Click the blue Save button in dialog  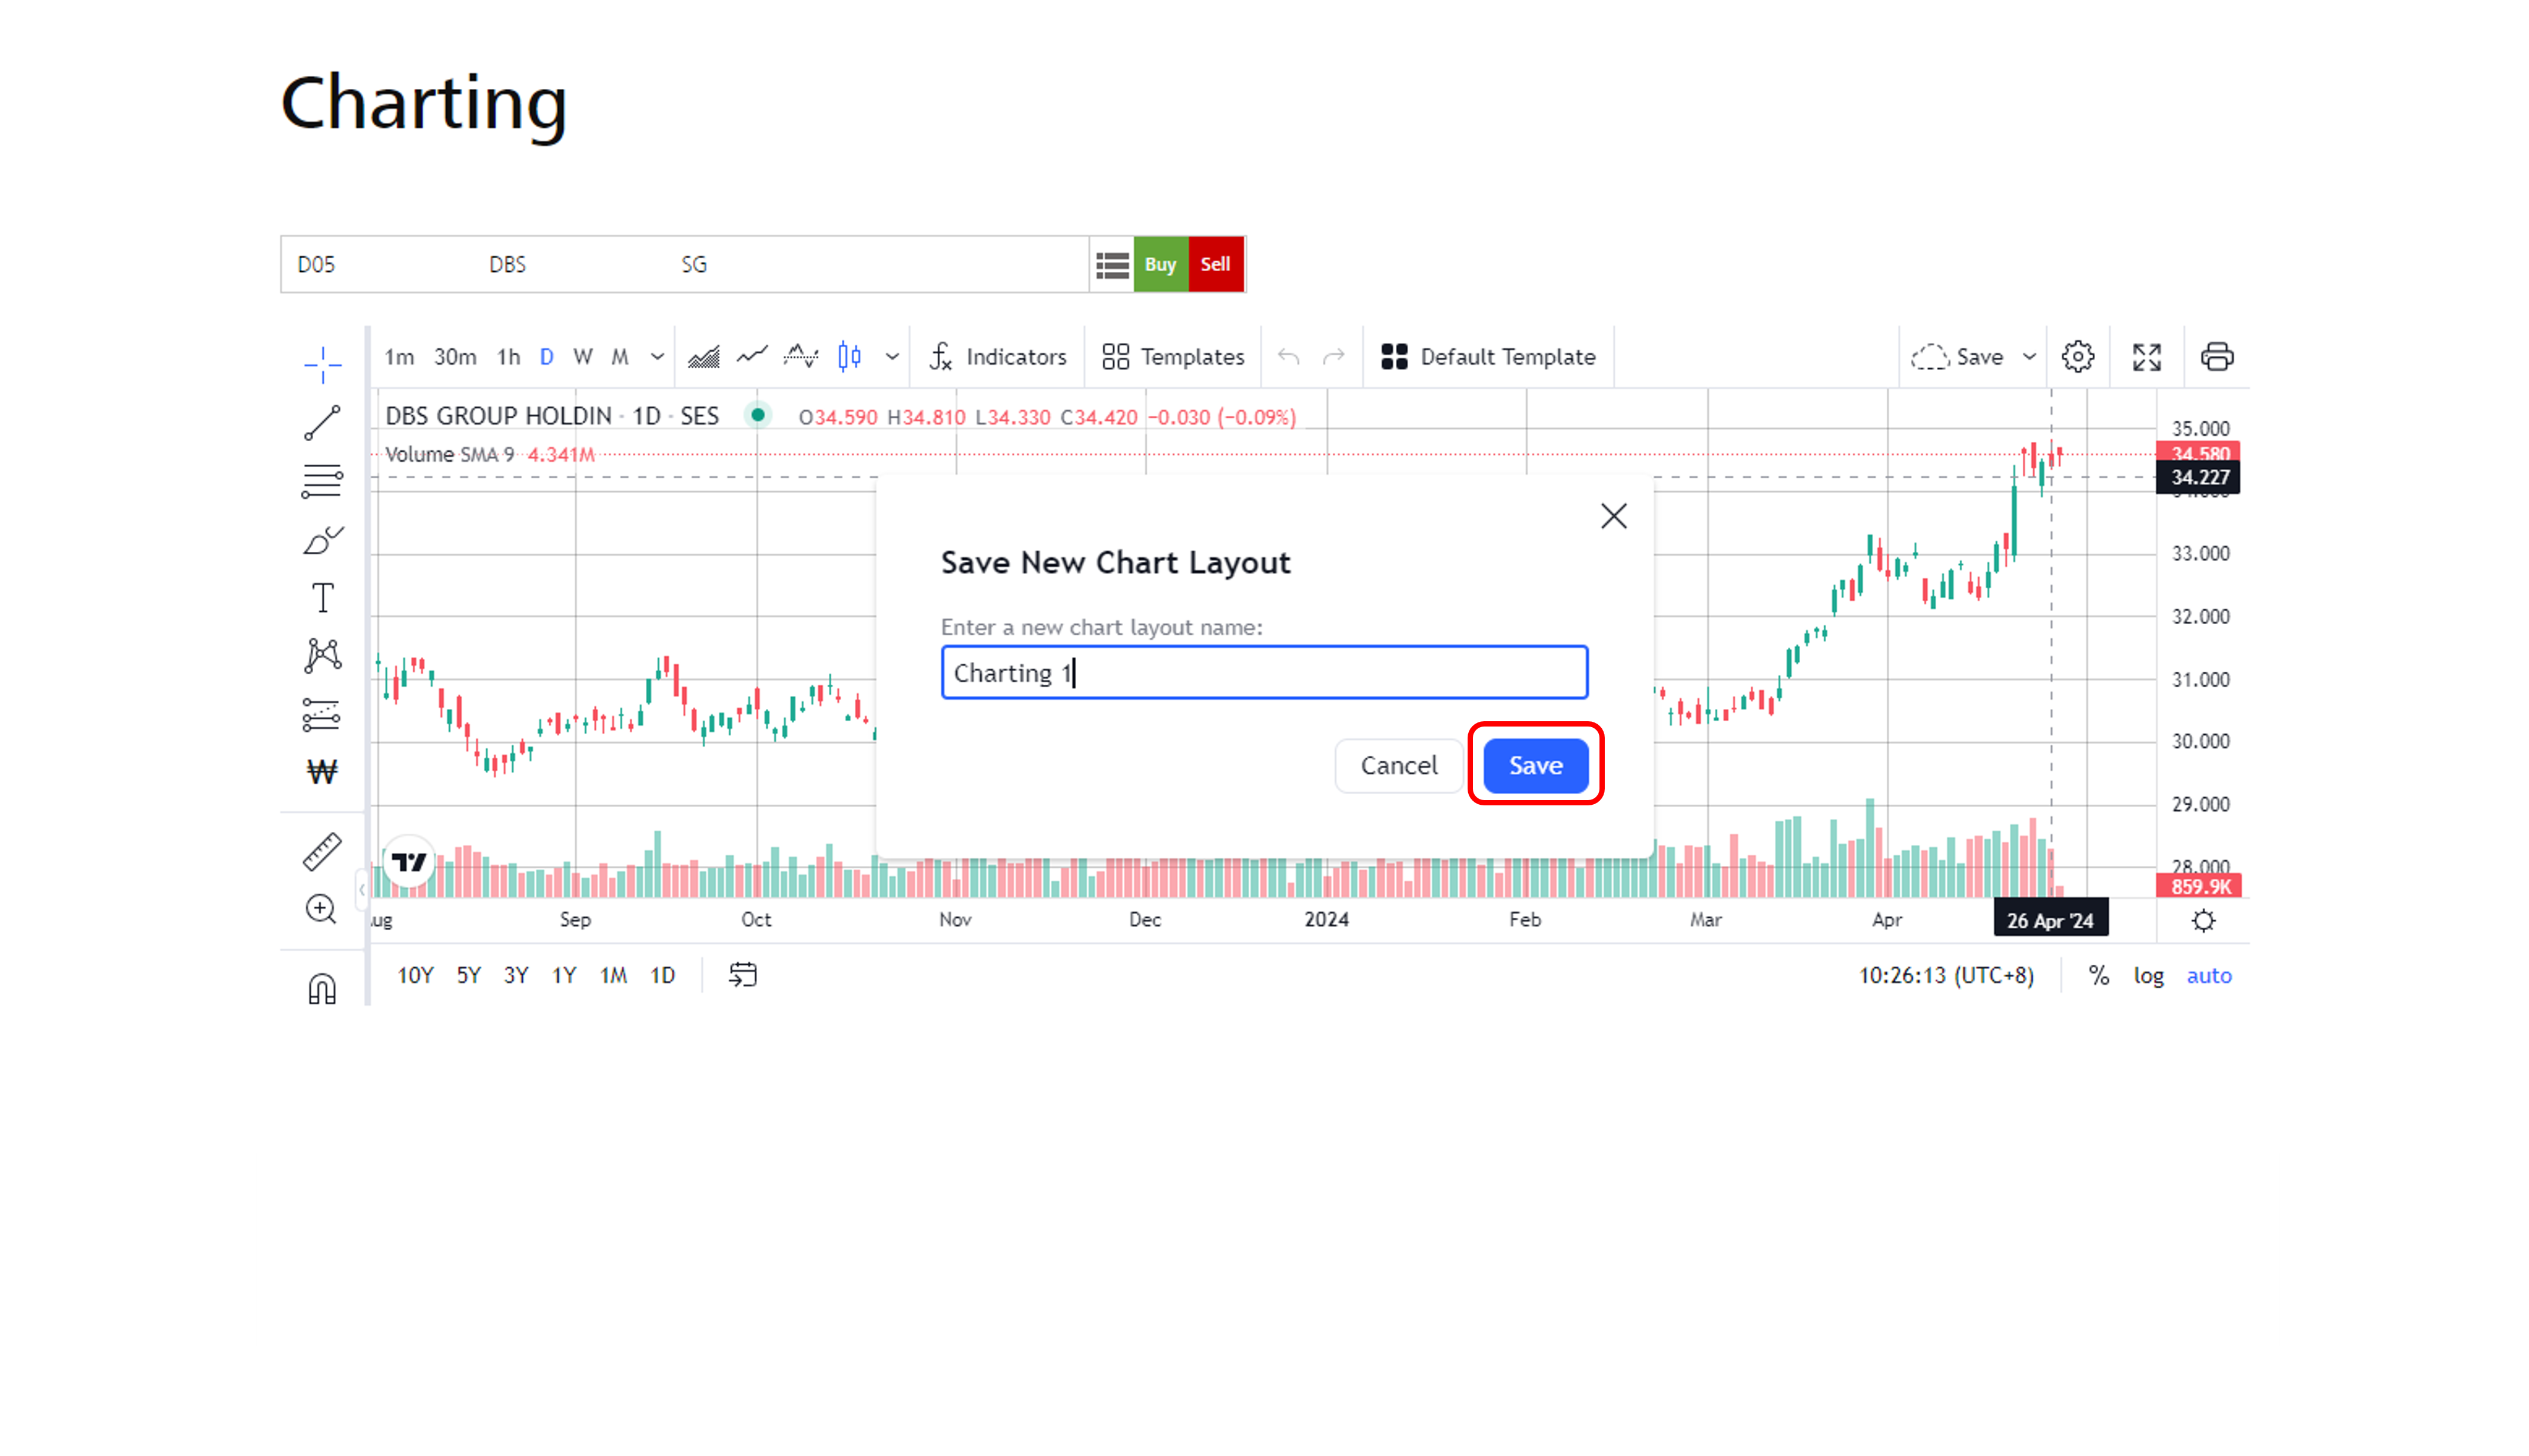[1536, 765]
